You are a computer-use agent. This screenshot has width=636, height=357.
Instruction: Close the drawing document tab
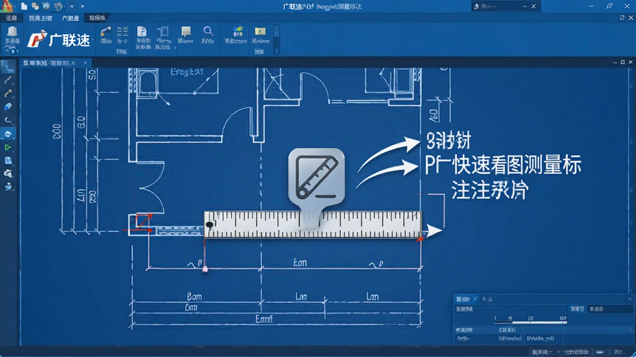click(x=85, y=63)
